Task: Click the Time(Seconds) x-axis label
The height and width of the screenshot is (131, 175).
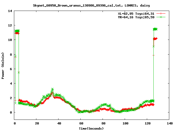Action: (92, 128)
